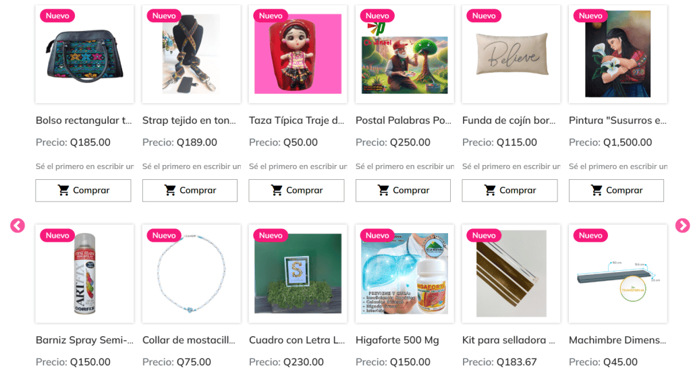Click the Nuevo badge on the Machimbre product

point(590,235)
